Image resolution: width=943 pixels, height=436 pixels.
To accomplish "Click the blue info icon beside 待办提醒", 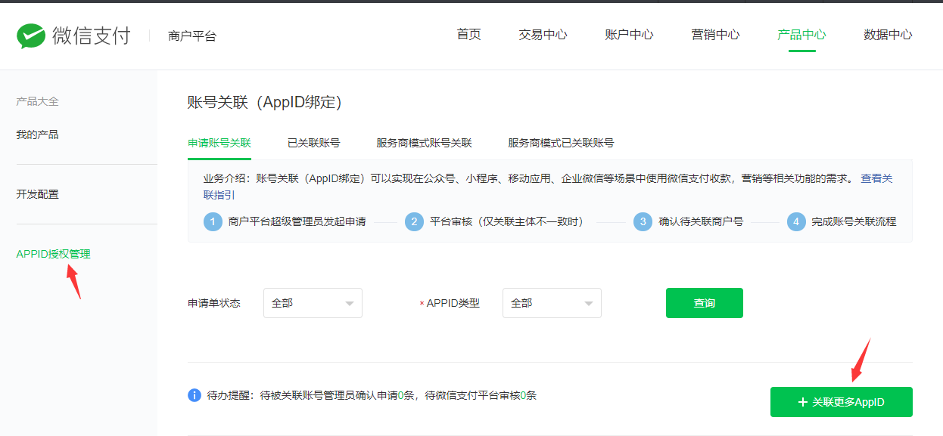I will 195,395.
